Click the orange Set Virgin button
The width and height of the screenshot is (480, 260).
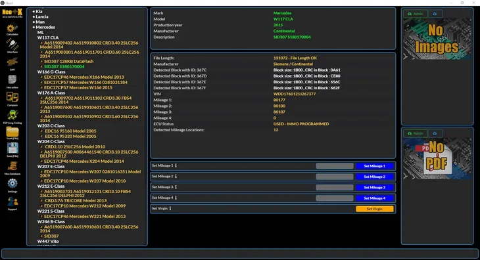374,209
